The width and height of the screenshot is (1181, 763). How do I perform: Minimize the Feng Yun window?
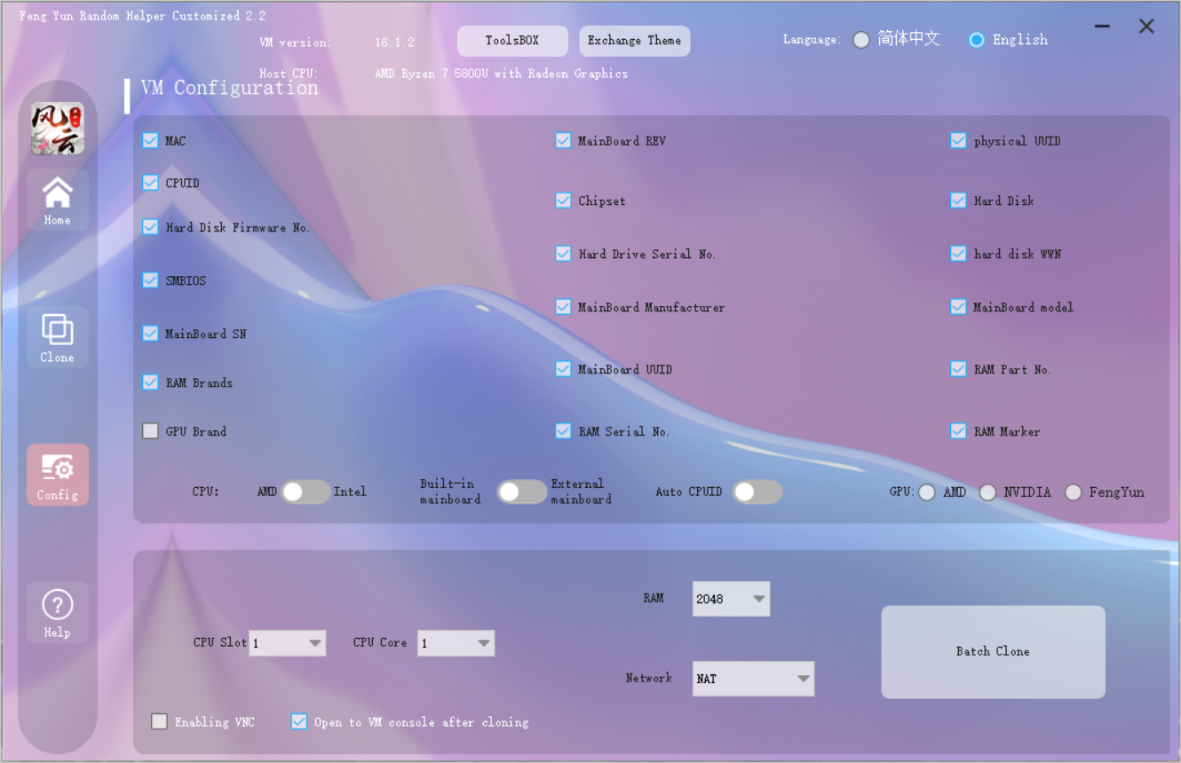click(x=1103, y=27)
